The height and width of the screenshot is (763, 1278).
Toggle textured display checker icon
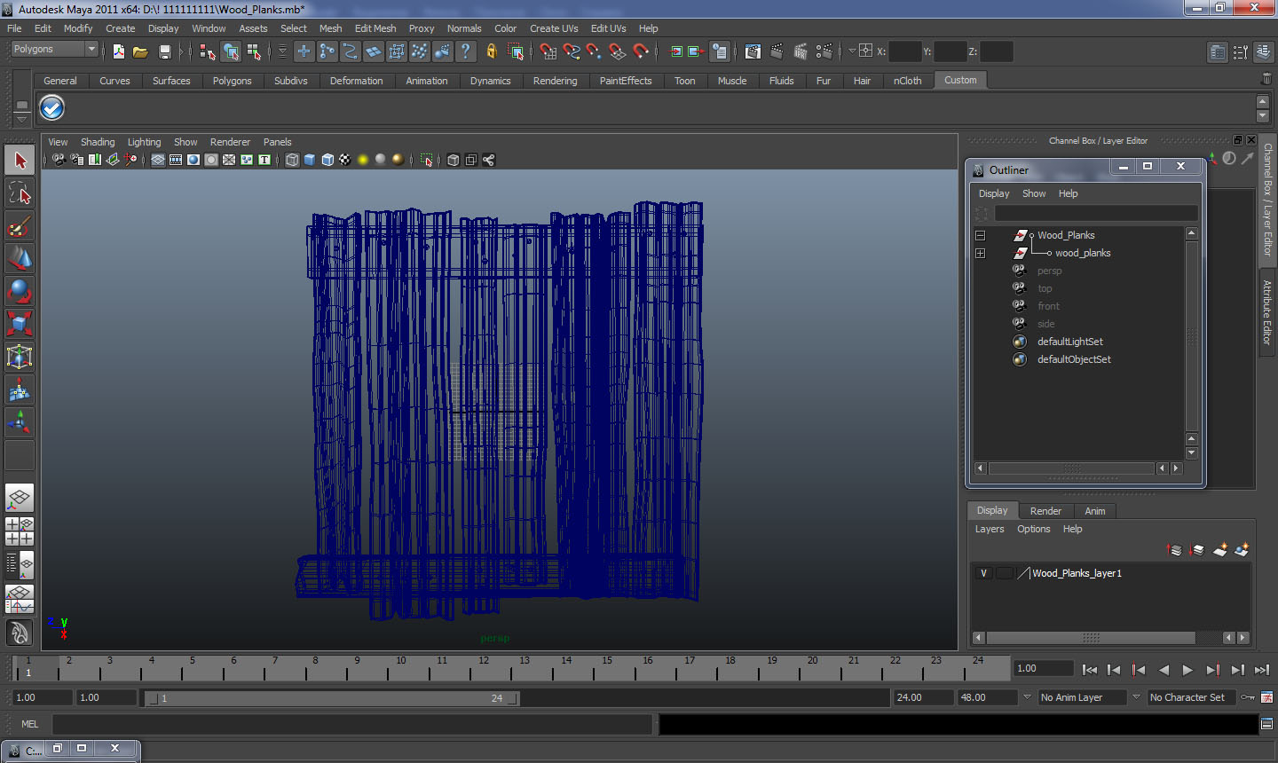click(x=345, y=160)
